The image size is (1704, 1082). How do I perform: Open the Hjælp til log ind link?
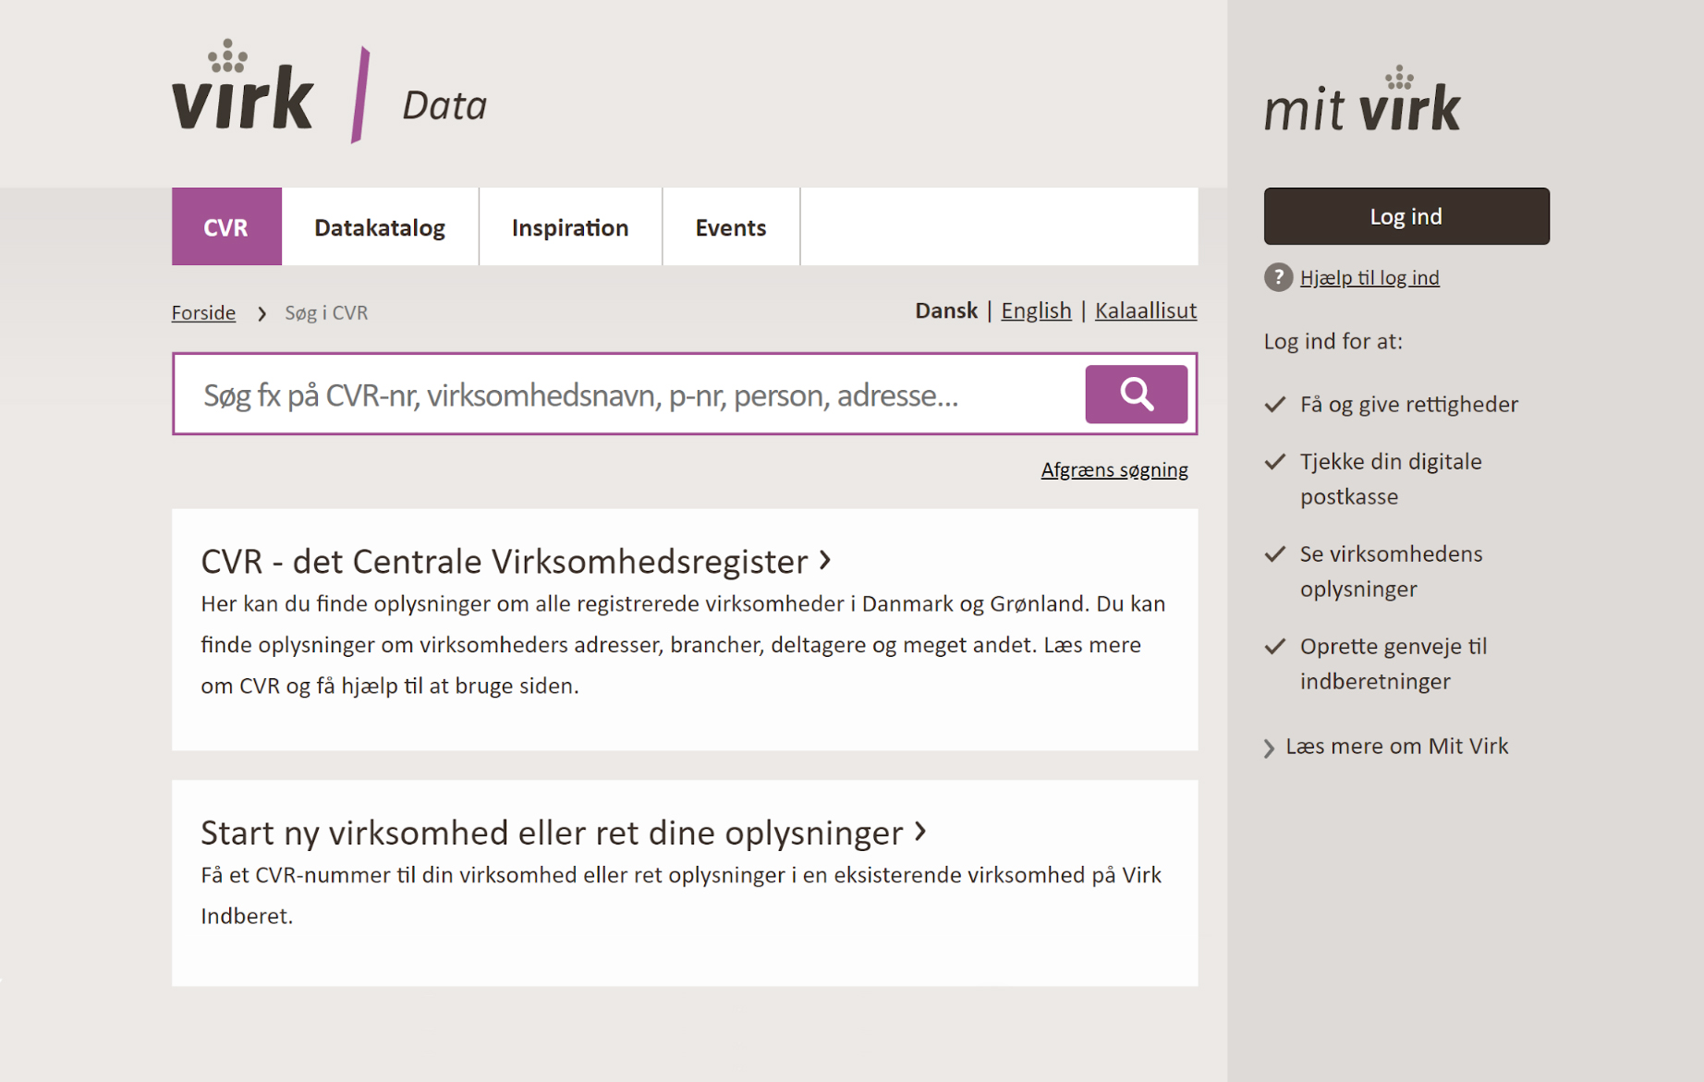point(1369,277)
